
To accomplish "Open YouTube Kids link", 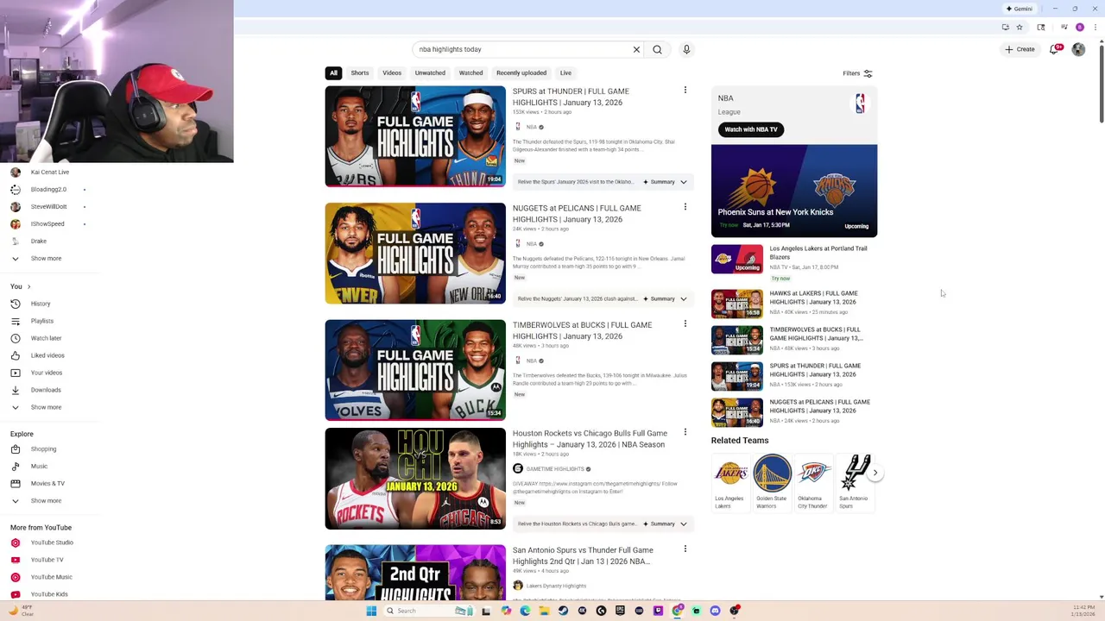I will tap(50, 594).
